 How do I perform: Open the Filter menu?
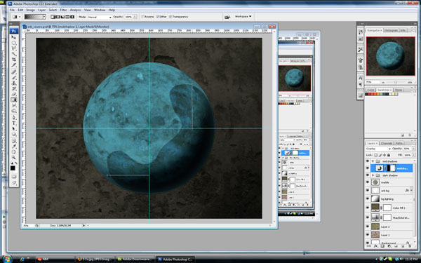pyautogui.click(x=63, y=10)
